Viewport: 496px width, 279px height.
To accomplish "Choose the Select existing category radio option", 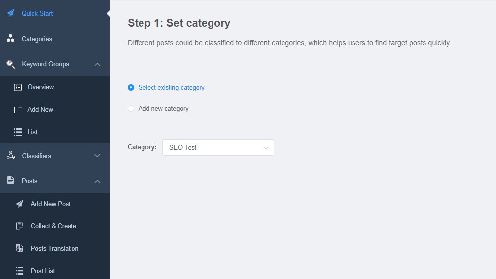I will click(x=131, y=88).
